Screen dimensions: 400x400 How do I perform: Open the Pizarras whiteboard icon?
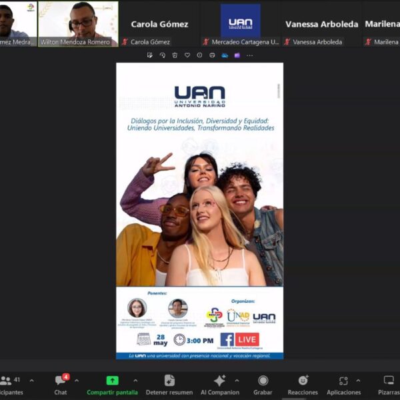point(389,380)
